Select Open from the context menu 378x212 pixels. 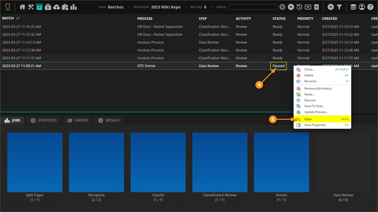pos(308,119)
